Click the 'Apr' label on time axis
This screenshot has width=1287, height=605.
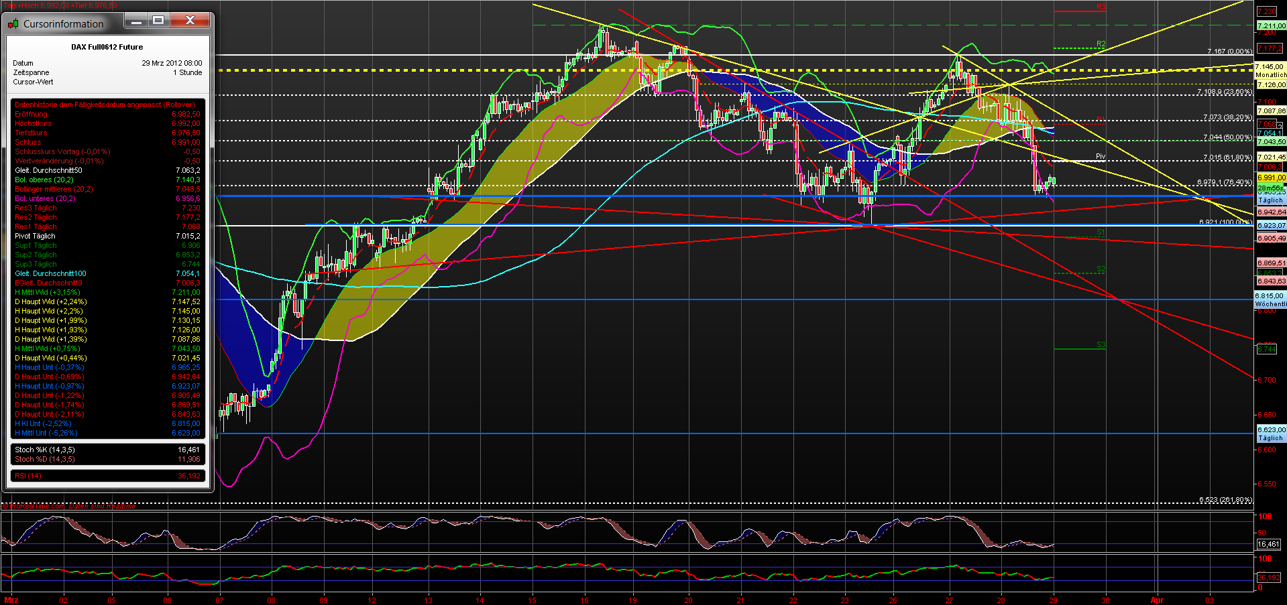1157,600
